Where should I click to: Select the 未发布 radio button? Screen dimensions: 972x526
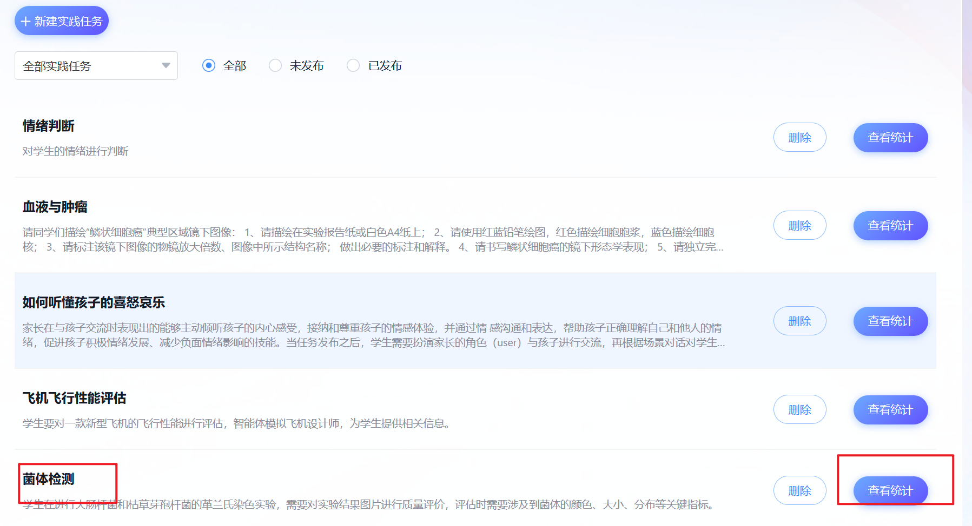[275, 66]
